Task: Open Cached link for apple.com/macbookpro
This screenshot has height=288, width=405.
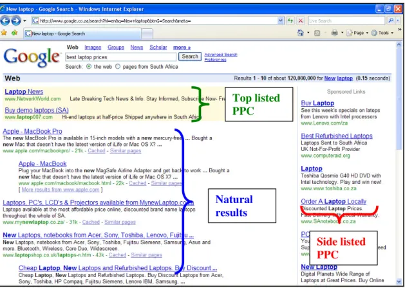Action: point(97,151)
